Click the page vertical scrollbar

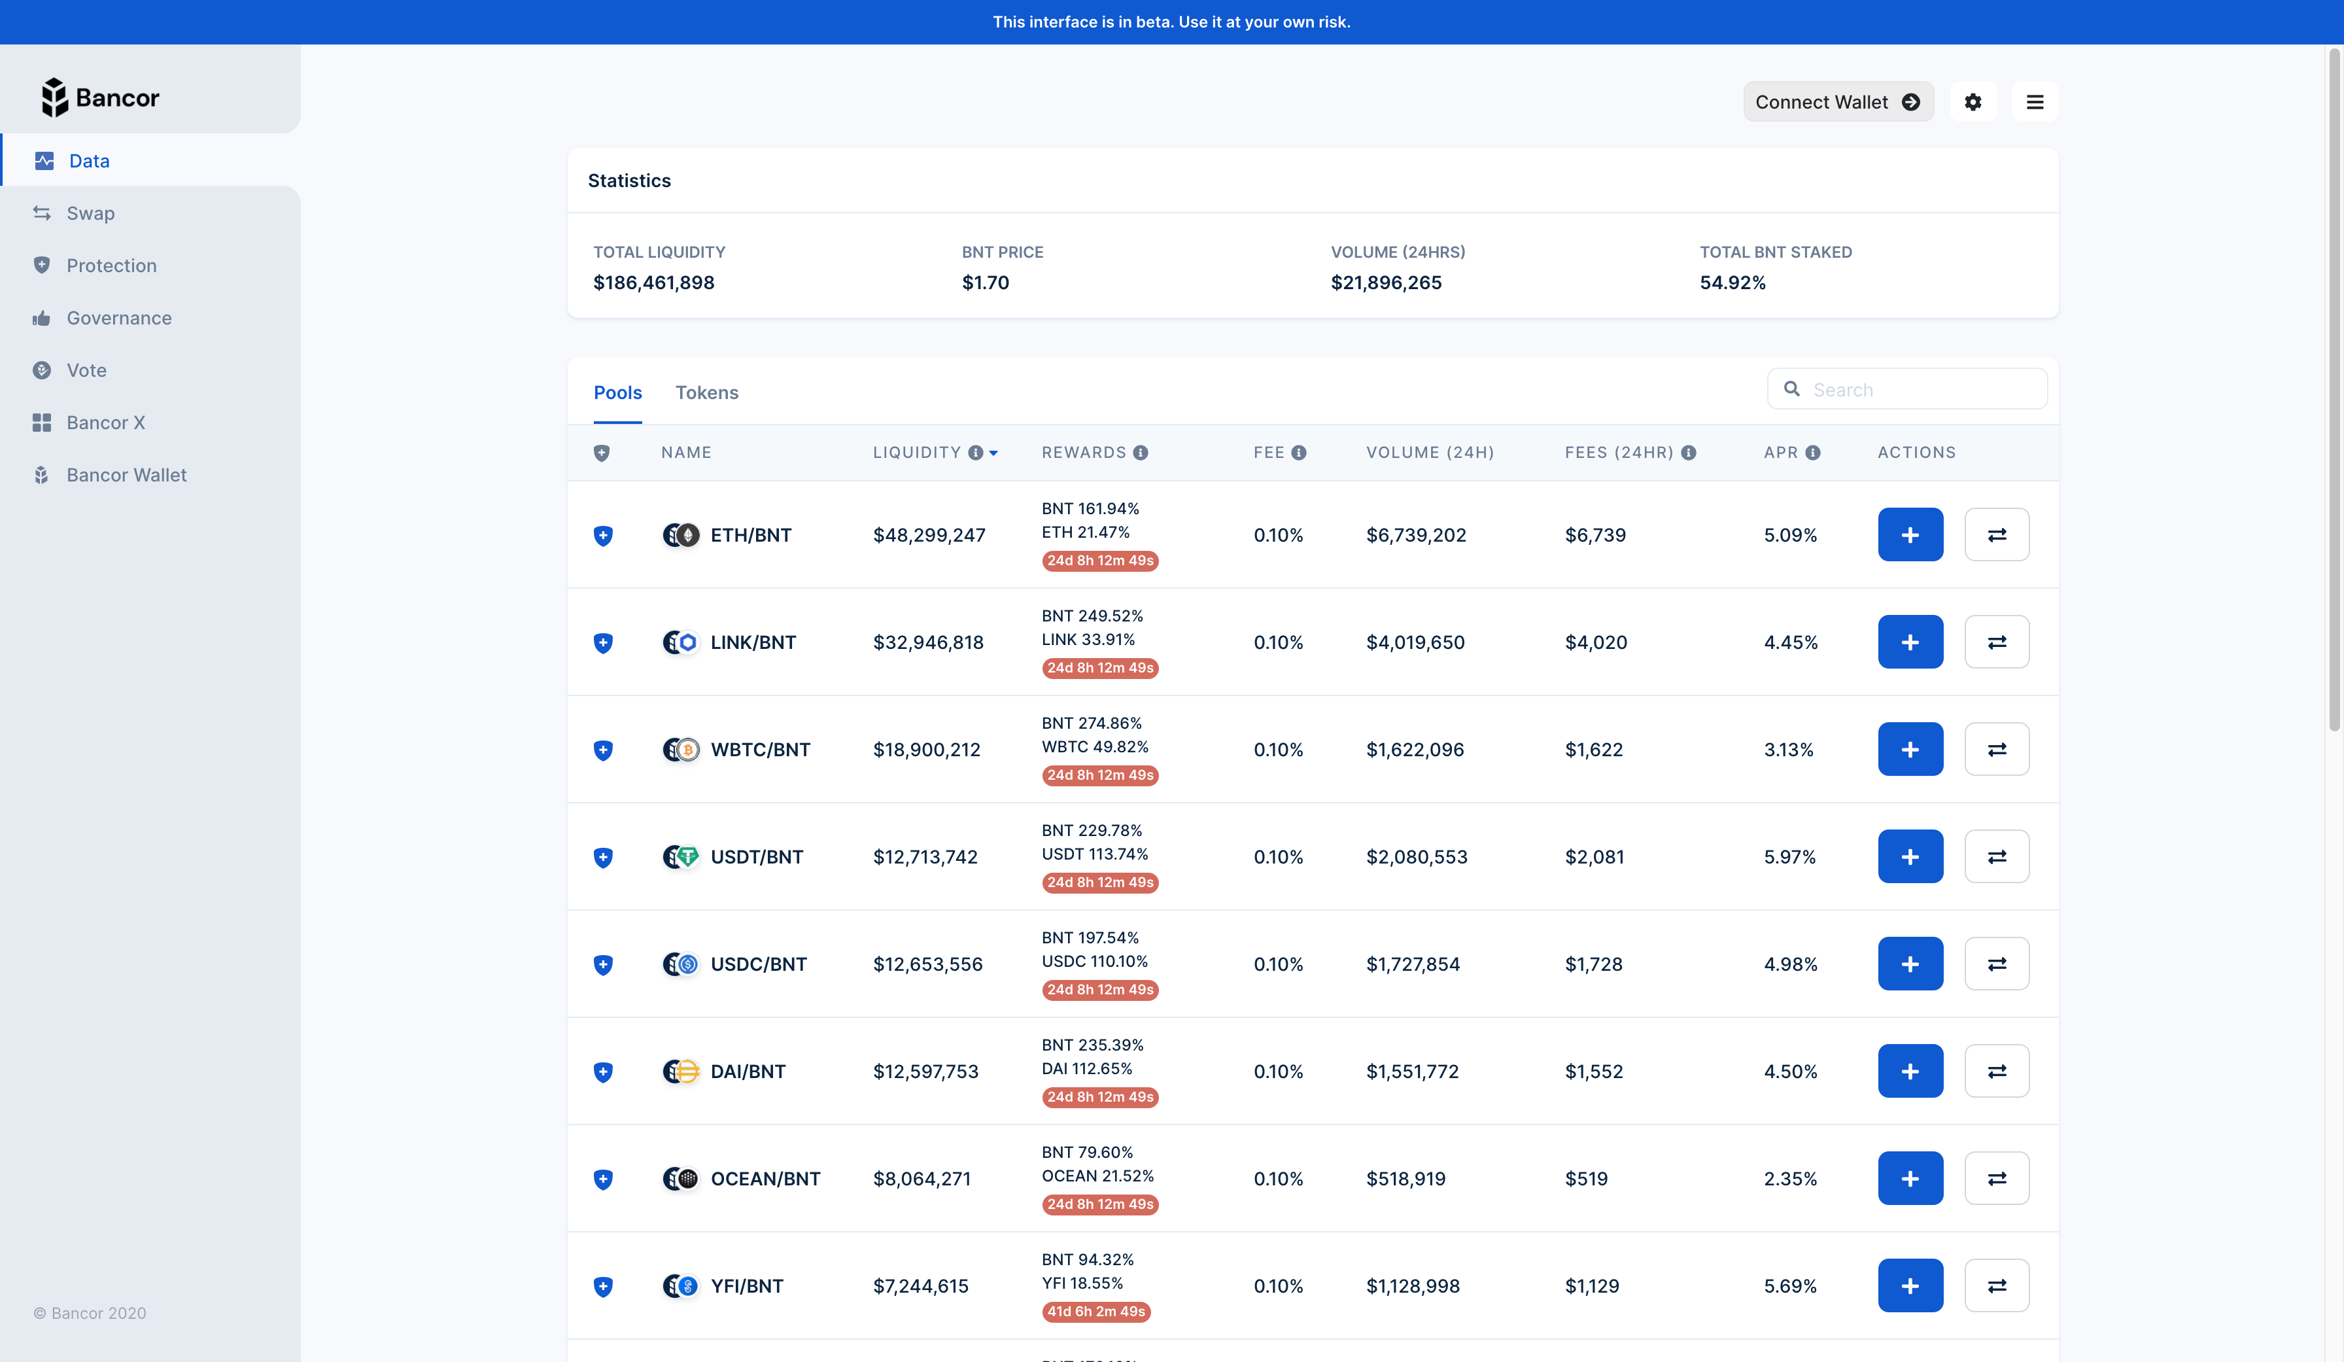click(2334, 391)
